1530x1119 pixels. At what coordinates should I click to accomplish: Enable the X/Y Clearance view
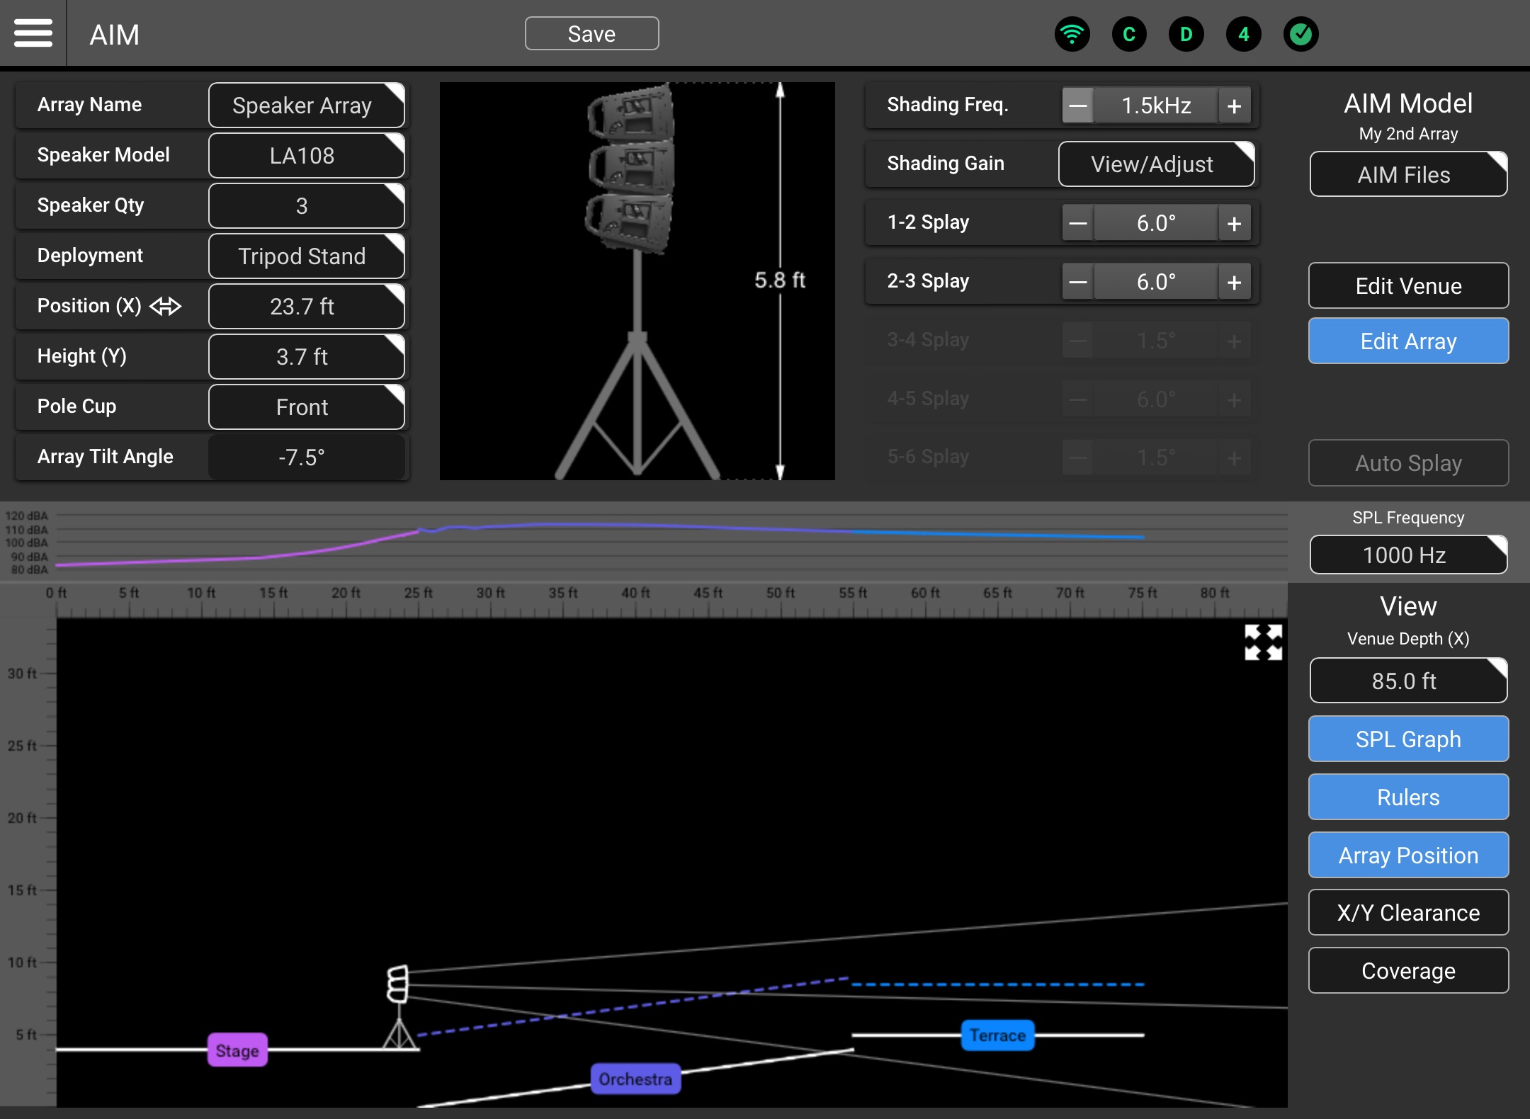[x=1407, y=912]
